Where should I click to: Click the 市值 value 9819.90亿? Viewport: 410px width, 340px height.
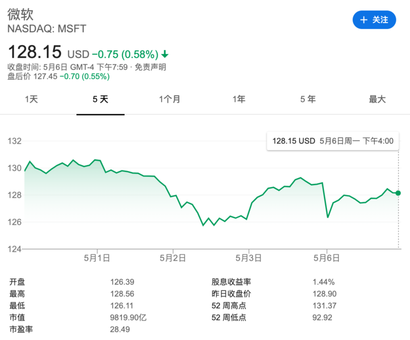(128, 318)
